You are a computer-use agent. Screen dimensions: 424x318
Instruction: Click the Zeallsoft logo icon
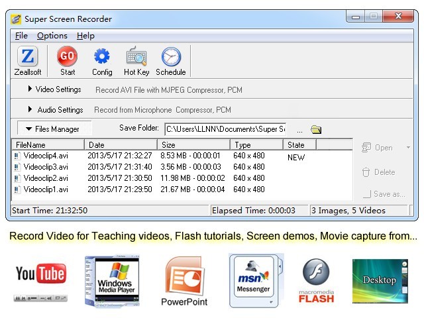28,56
